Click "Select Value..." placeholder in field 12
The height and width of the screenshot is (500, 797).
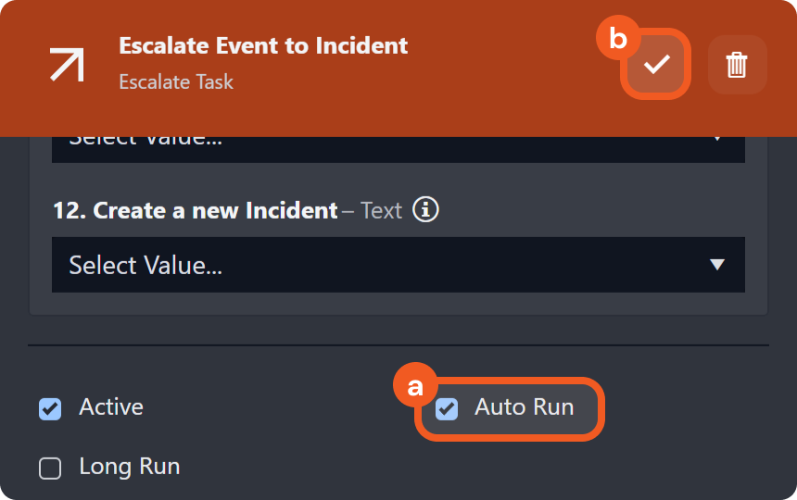[145, 266]
